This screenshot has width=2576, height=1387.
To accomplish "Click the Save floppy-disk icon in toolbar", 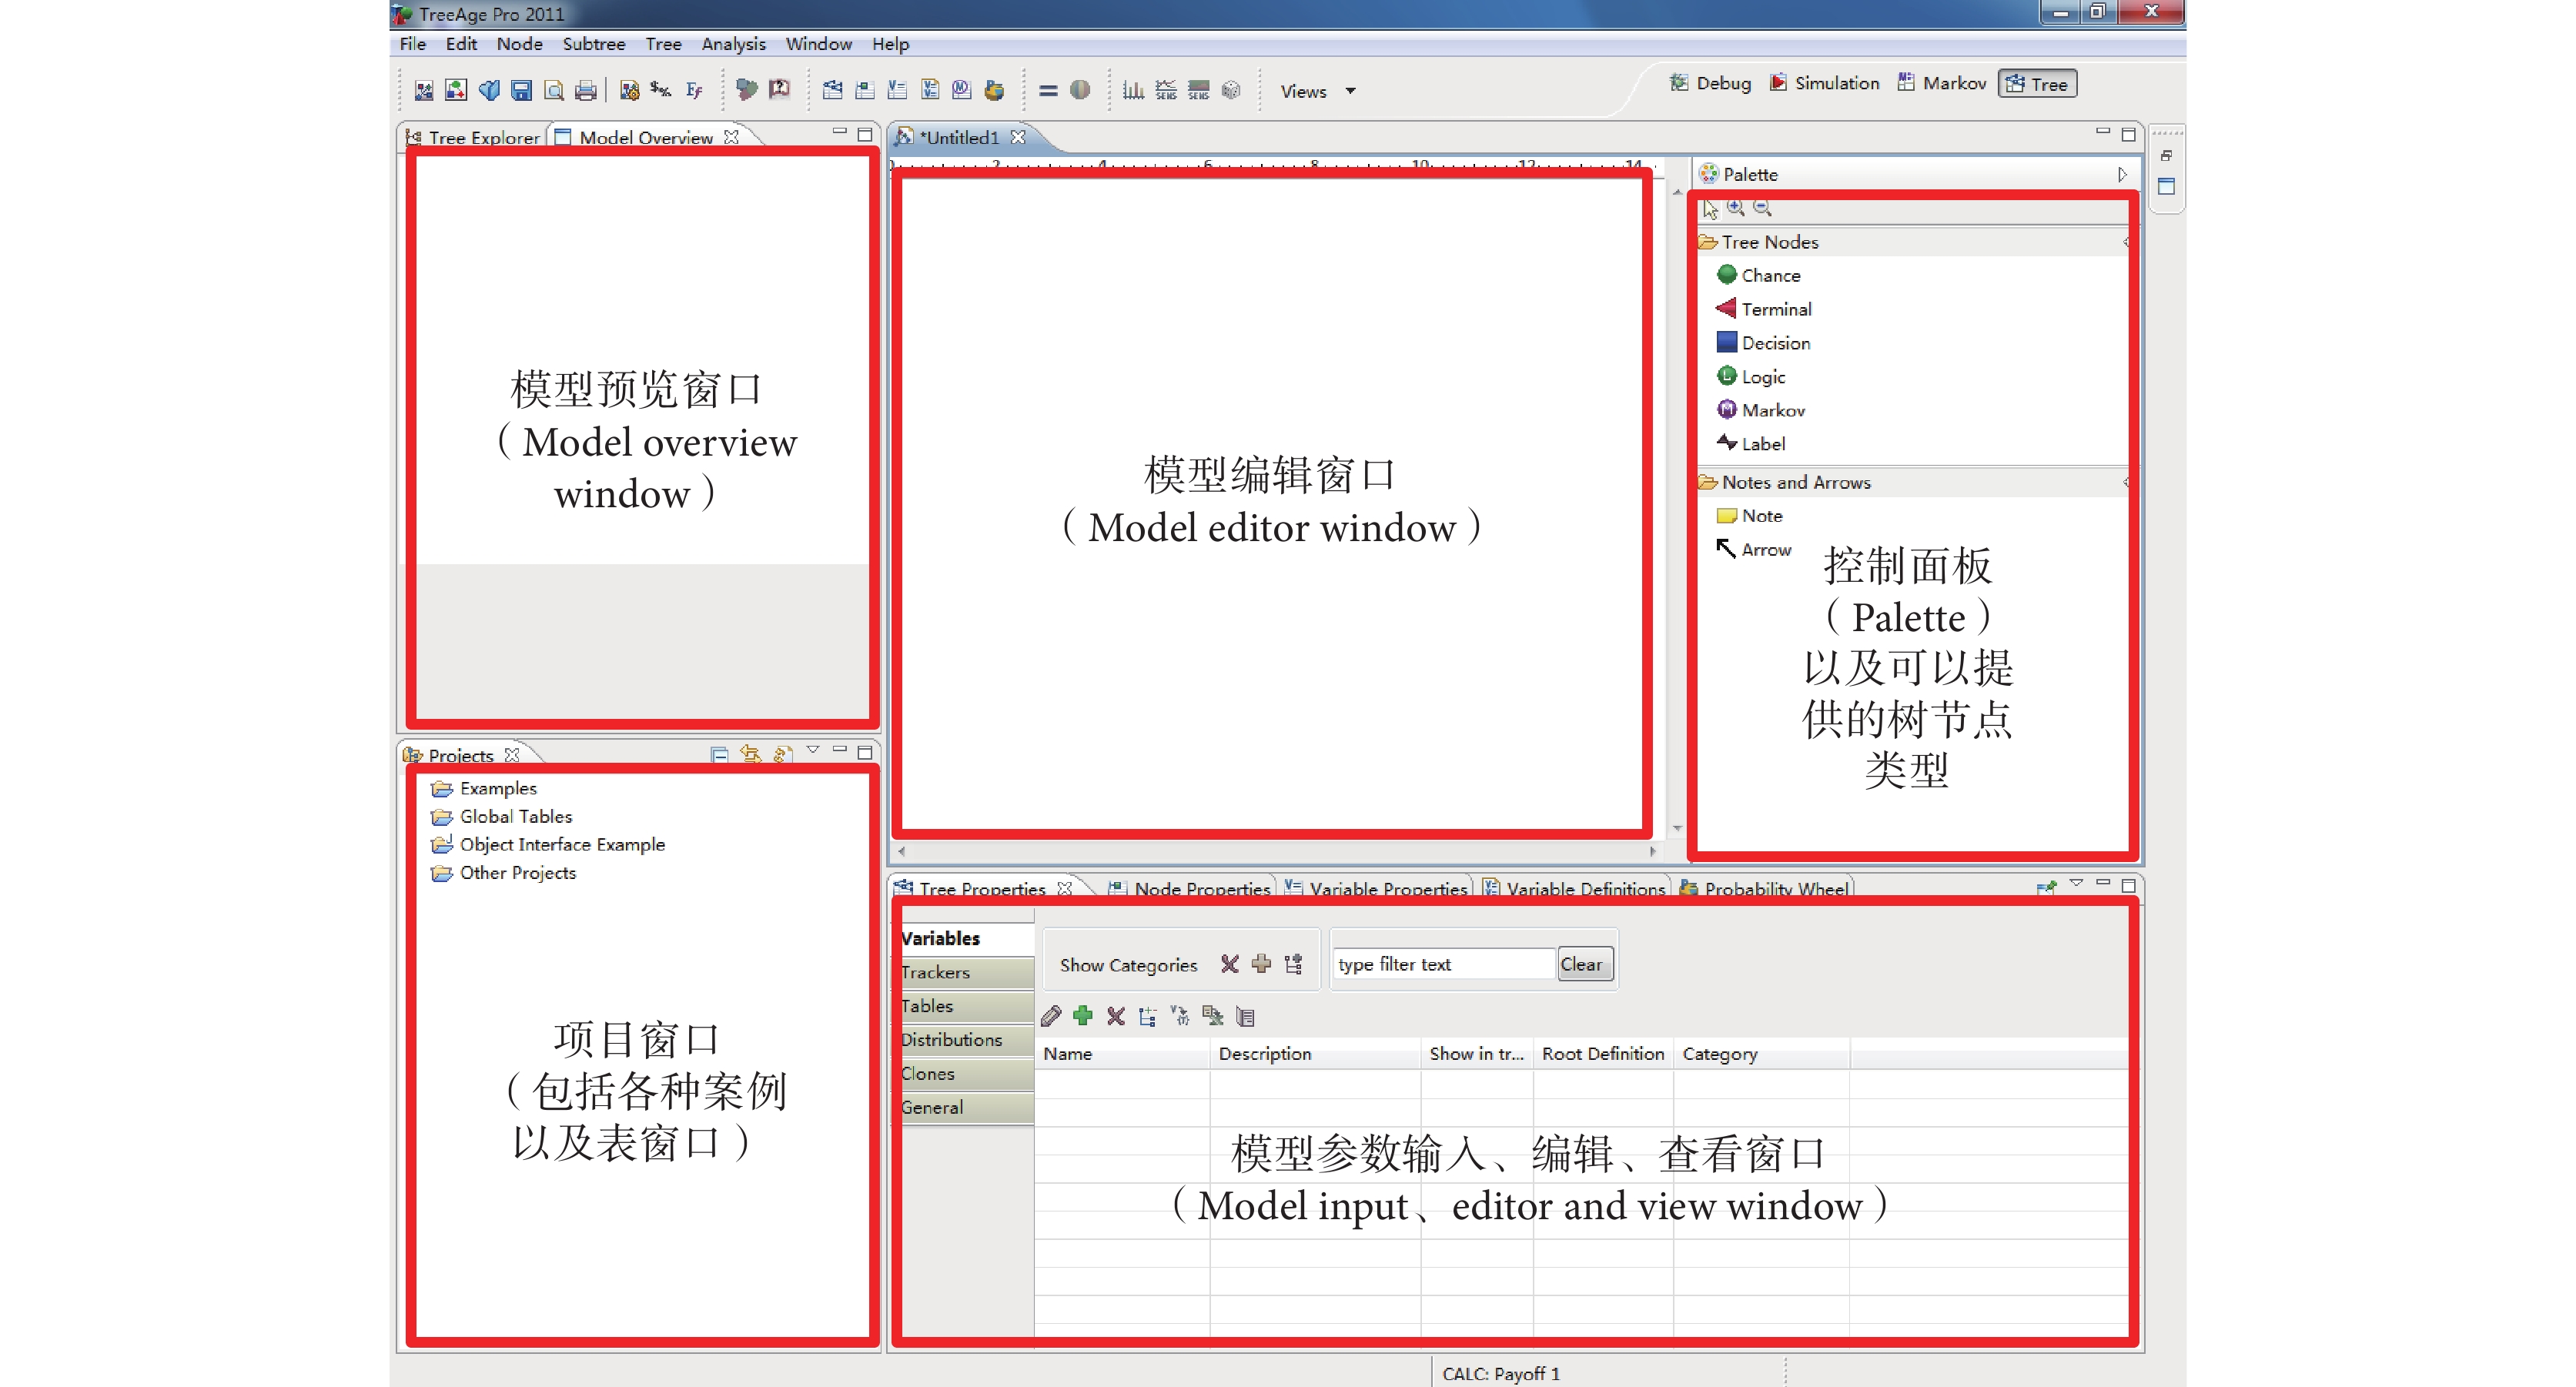I will tap(521, 91).
